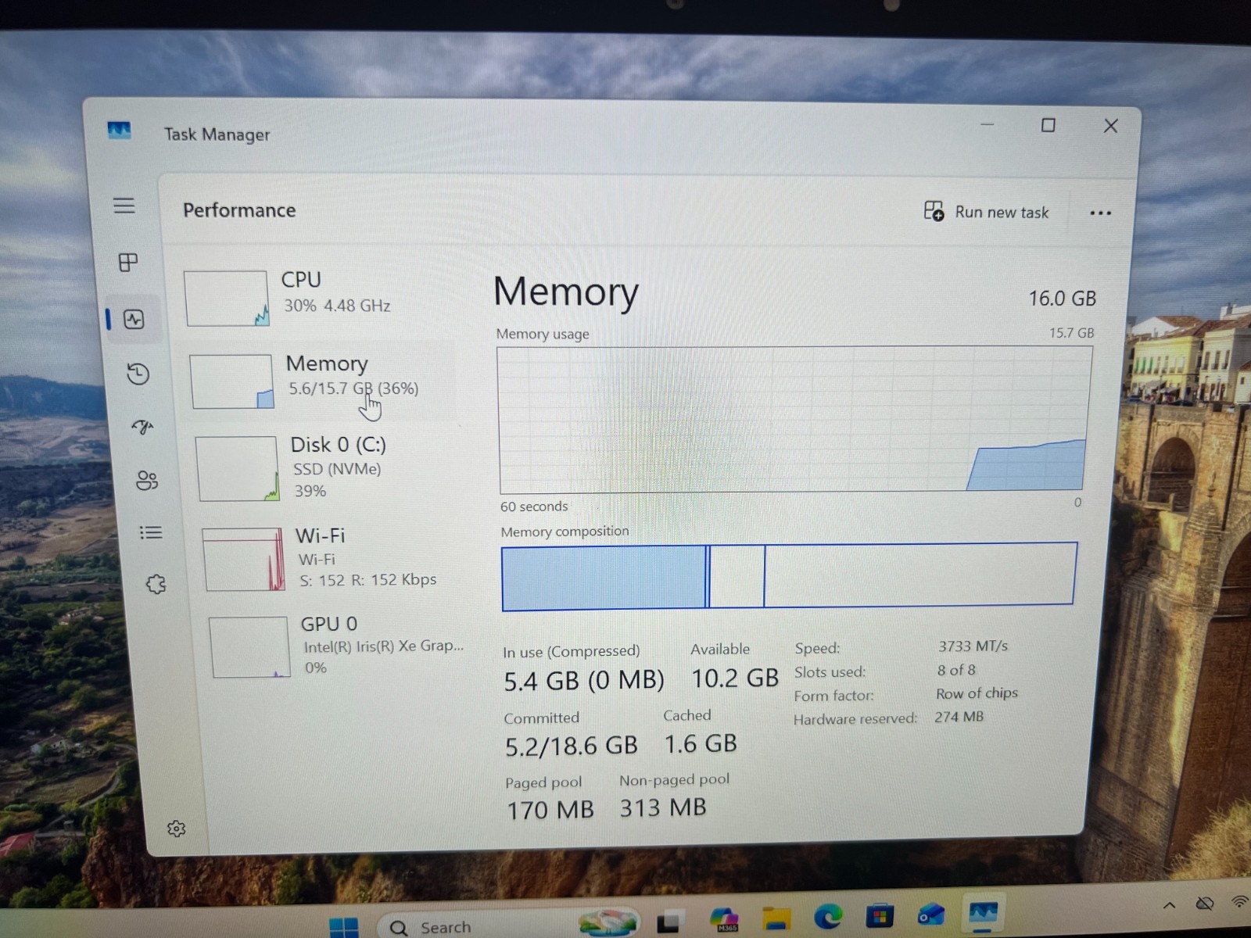Screen dimensions: 1251x938
Task: Click the 313 MB non-paged pool value
Action: pyautogui.click(x=663, y=807)
